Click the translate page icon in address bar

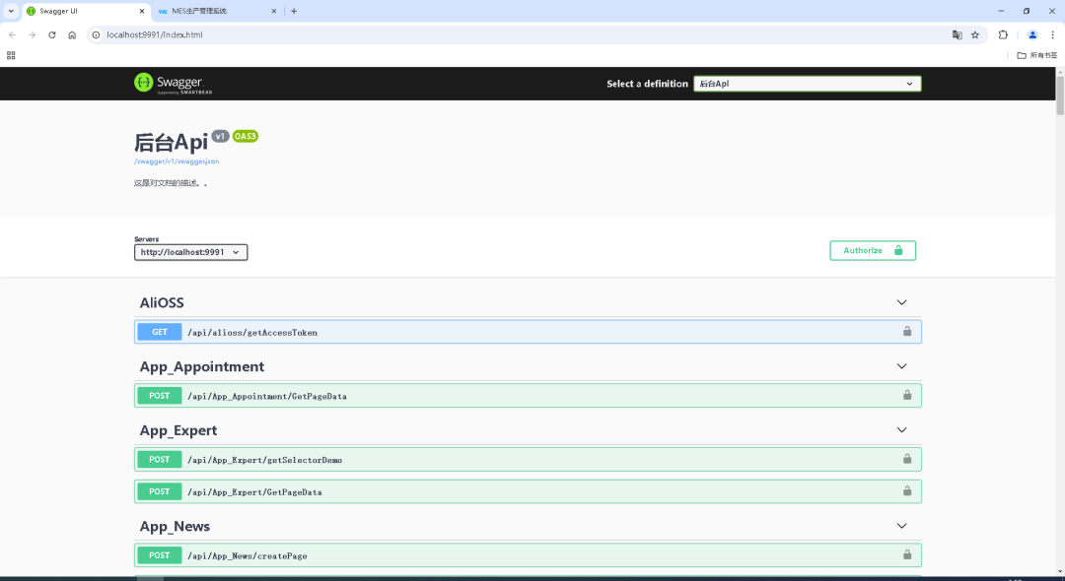click(x=957, y=34)
